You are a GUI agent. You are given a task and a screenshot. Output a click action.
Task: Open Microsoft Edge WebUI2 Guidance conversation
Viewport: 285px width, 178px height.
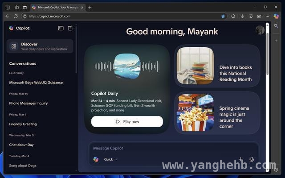[x=36, y=83]
